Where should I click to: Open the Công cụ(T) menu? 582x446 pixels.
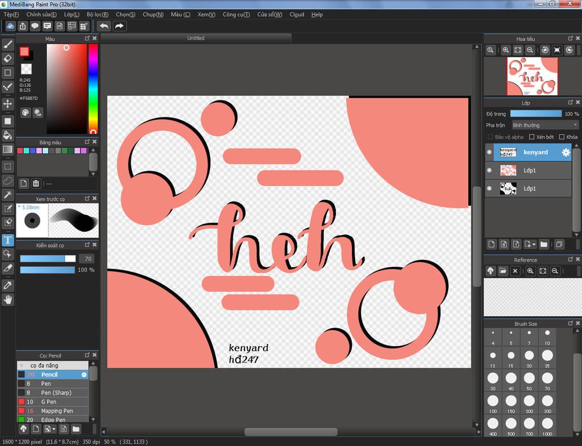pyautogui.click(x=236, y=14)
